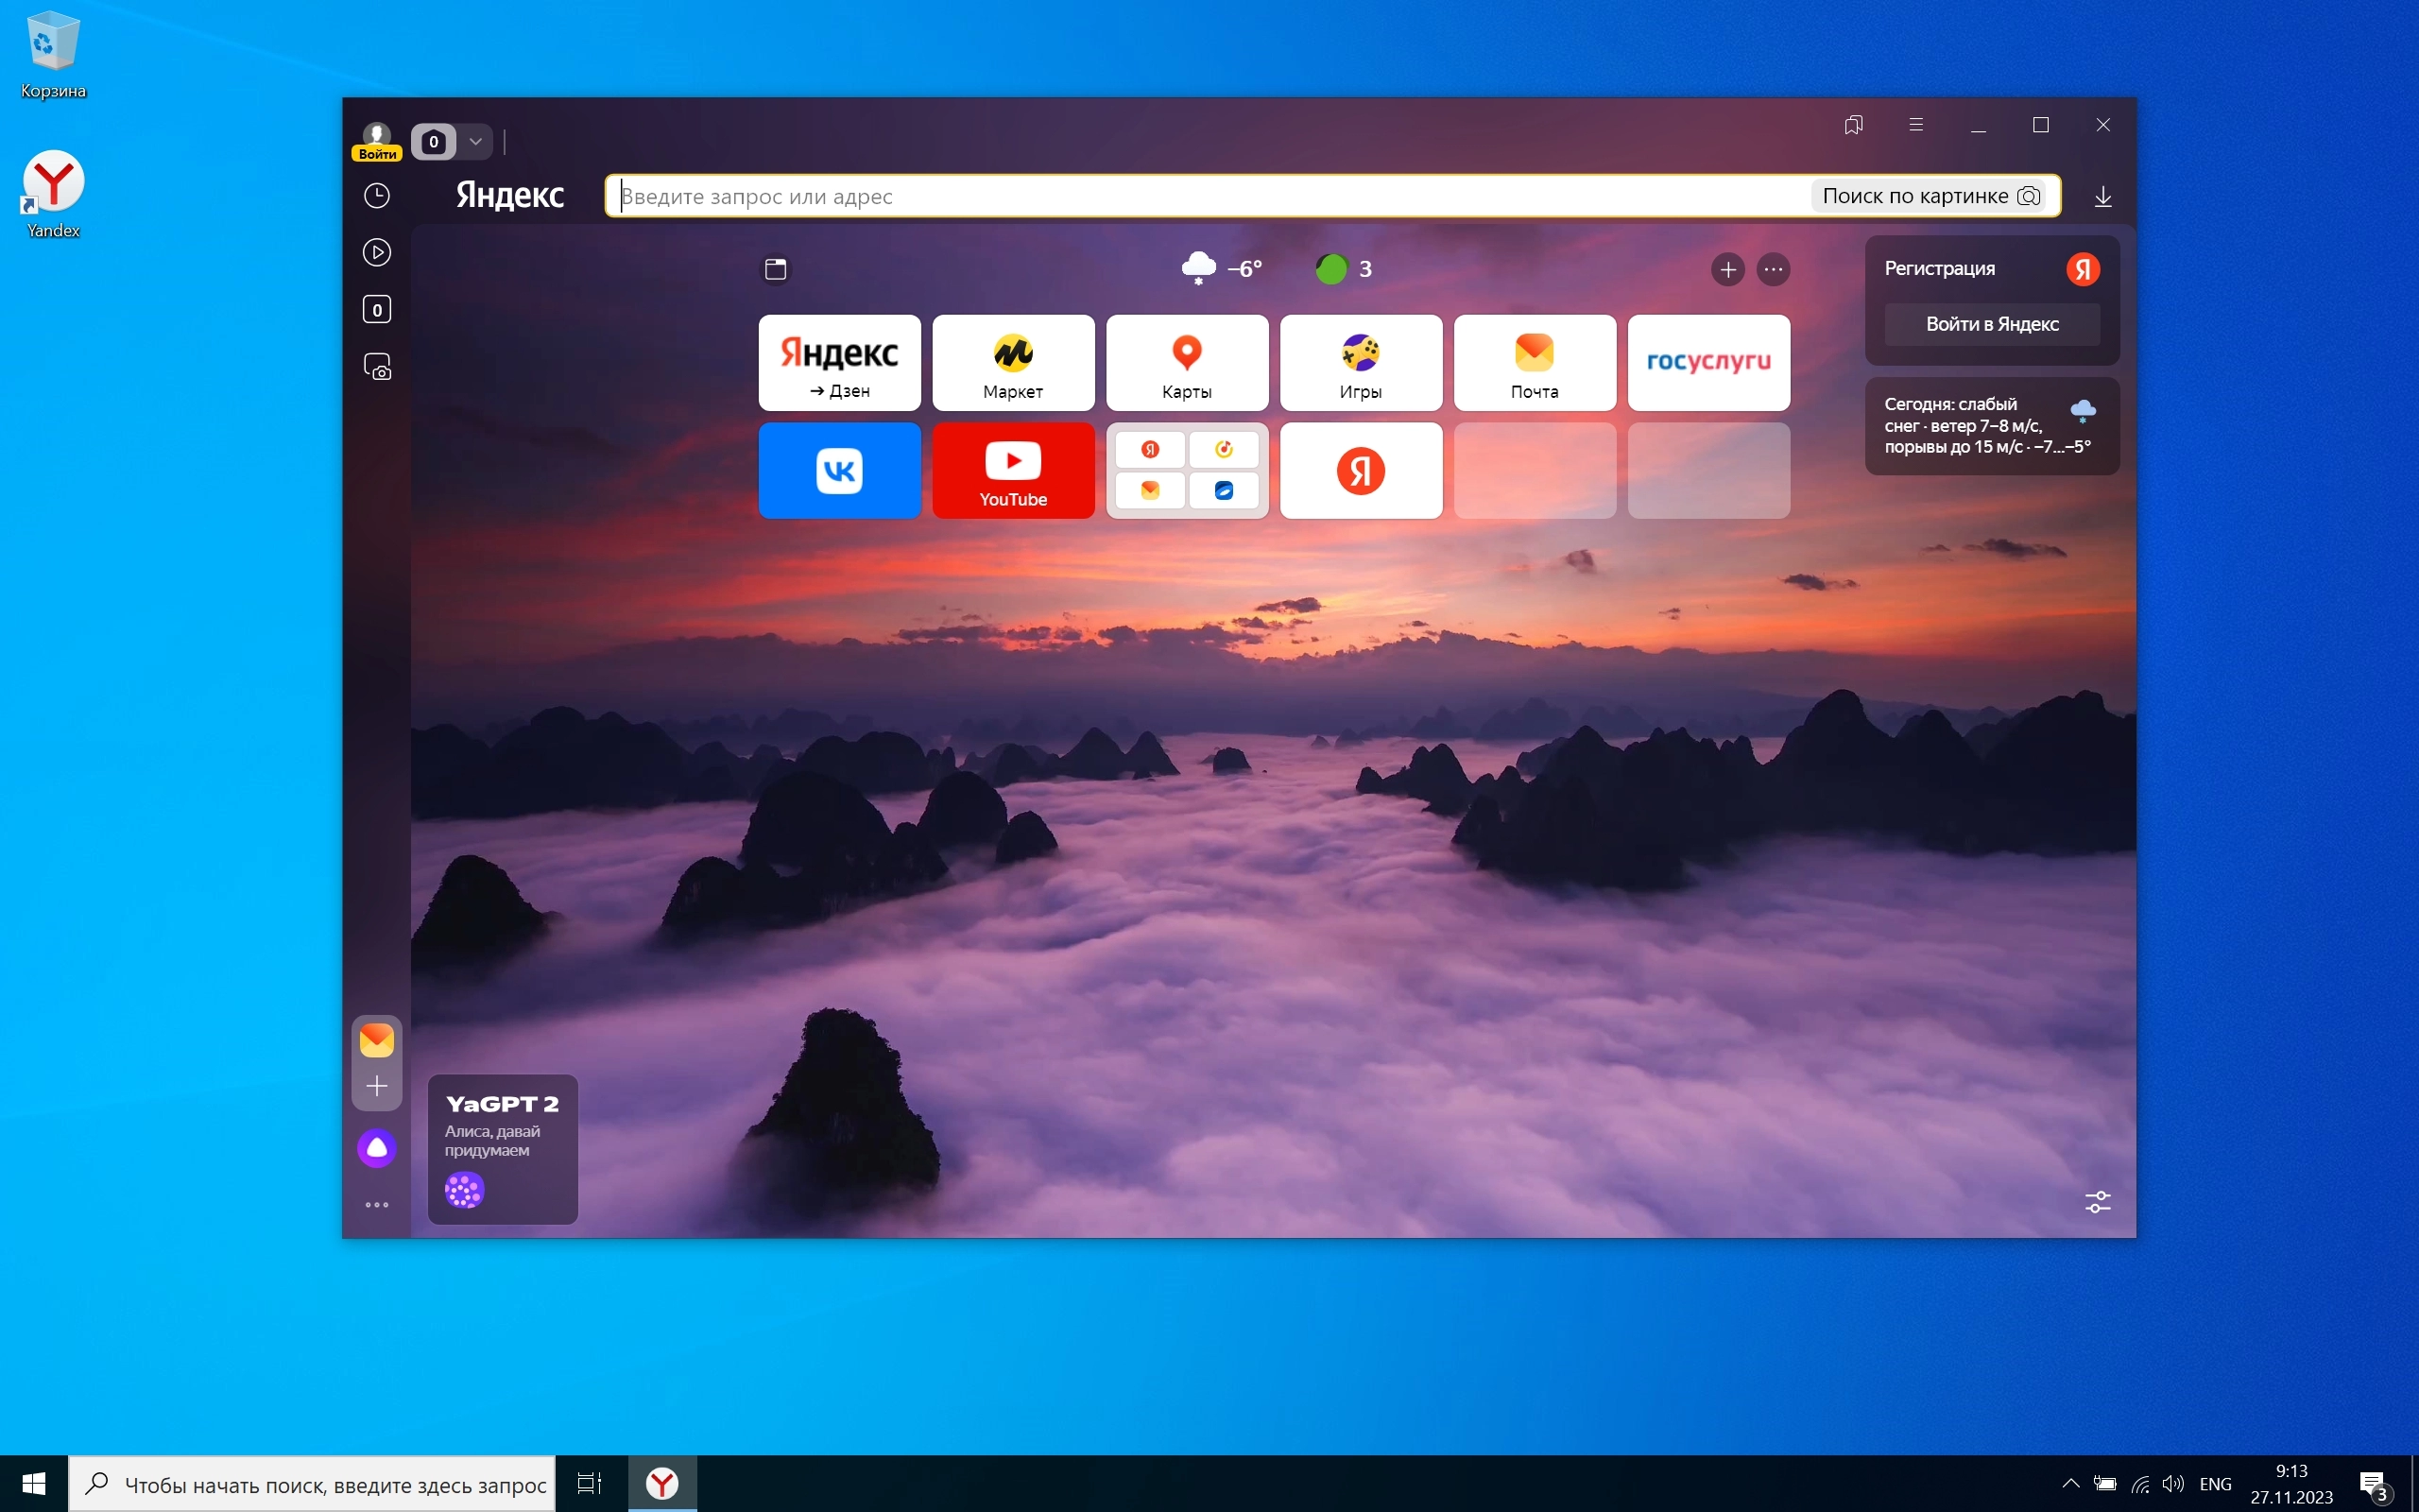The width and height of the screenshot is (2419, 1512).
Task: Click the Mail icon in sidebar
Action: tap(377, 1040)
